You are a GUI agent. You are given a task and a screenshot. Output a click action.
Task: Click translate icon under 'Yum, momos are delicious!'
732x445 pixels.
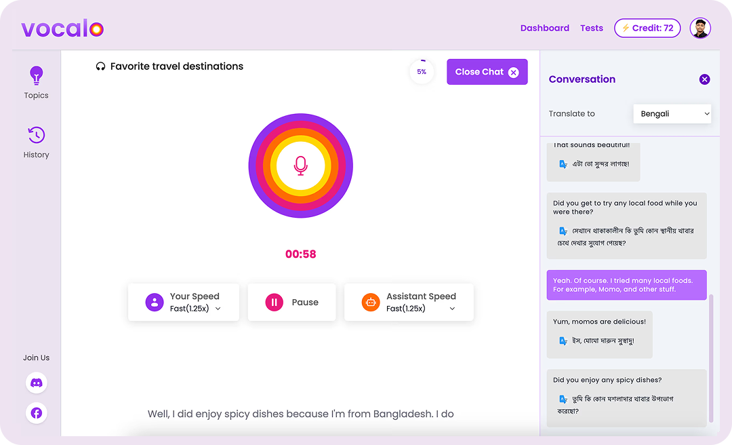[563, 341]
